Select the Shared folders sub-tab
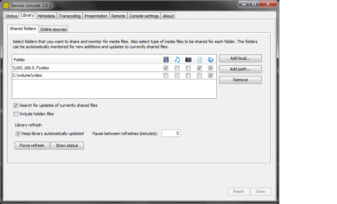 tap(23, 29)
